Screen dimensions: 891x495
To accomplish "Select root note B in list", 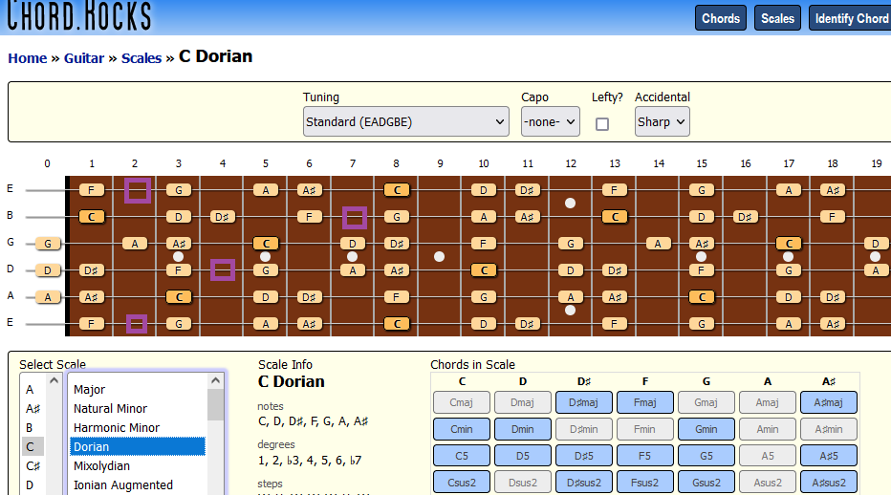I will tap(33, 427).
